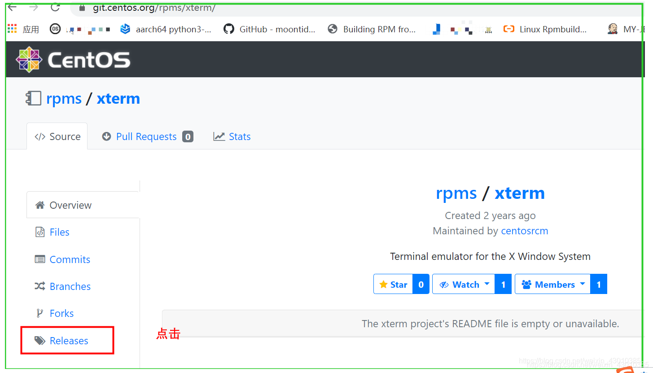The height and width of the screenshot is (373, 653).
Task: Open the Watch dropdown
Action: pyautogui.click(x=464, y=284)
